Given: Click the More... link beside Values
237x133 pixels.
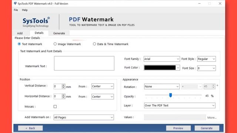Looking at the screenshot, I should pyautogui.click(x=212, y=117).
